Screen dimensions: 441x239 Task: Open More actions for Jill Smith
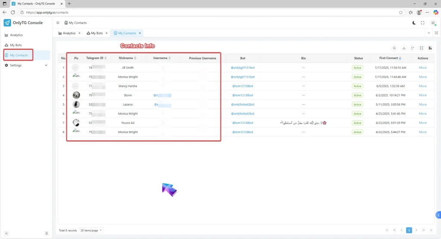click(x=423, y=68)
